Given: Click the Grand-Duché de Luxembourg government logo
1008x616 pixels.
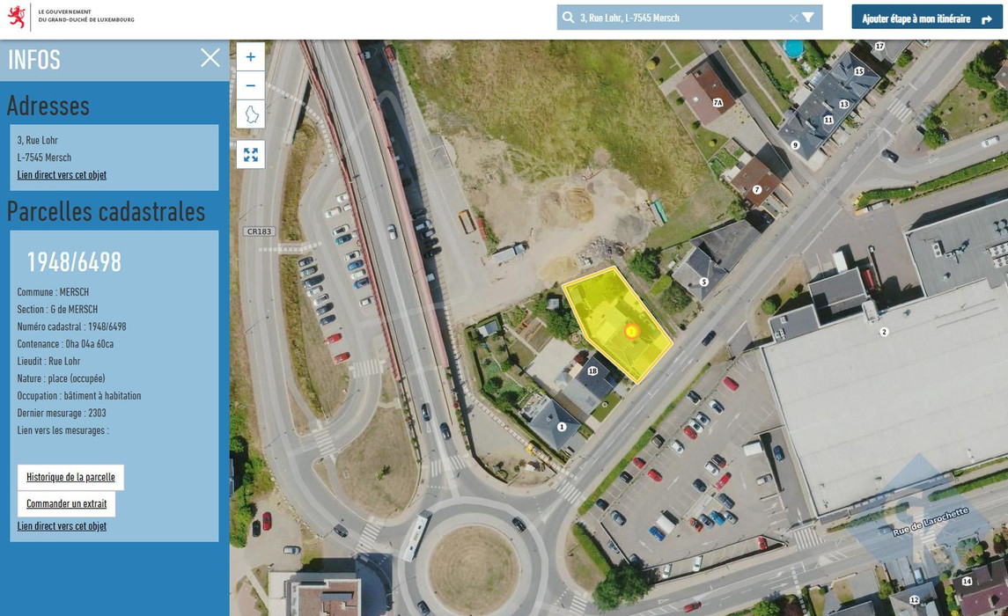Looking at the screenshot, I should click(x=18, y=17).
